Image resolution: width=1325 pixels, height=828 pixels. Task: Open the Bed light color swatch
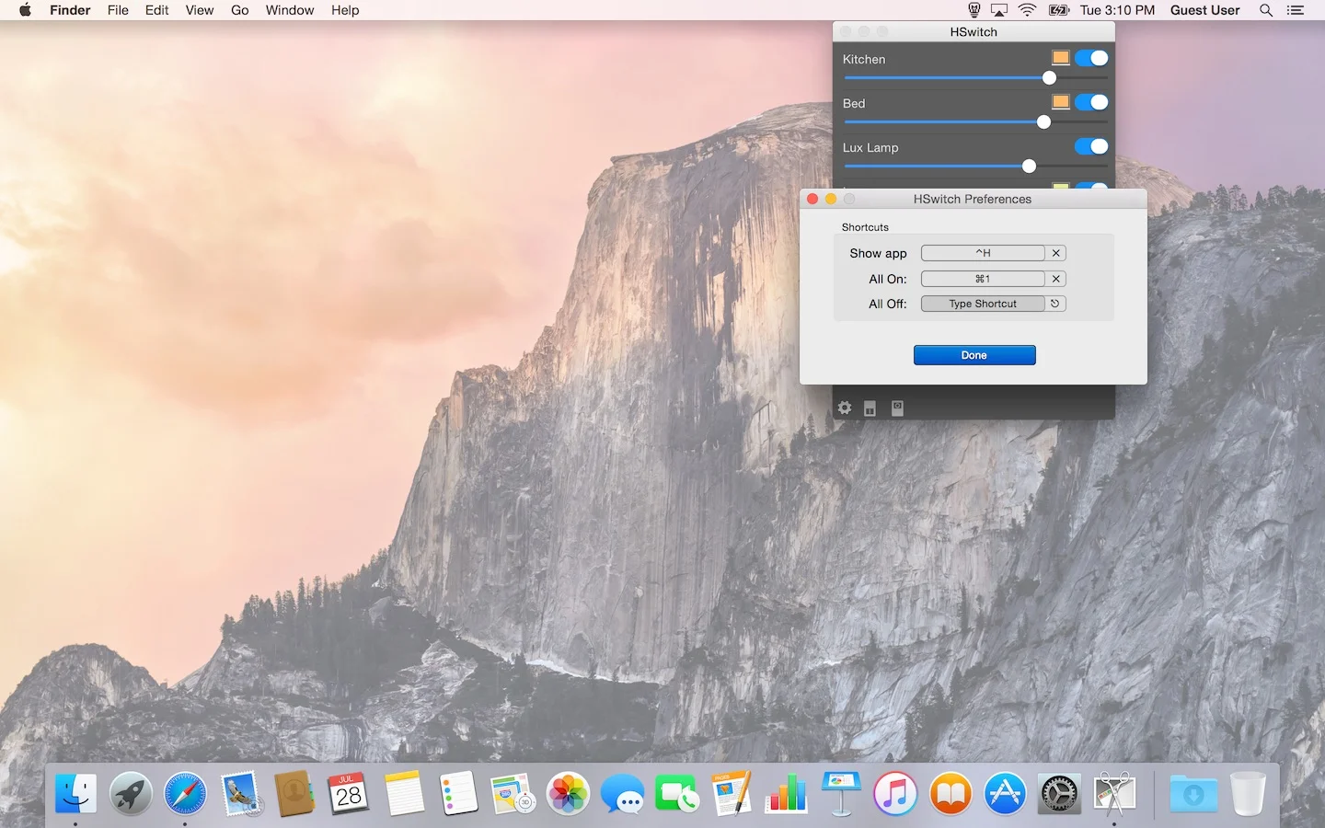[x=1061, y=102]
